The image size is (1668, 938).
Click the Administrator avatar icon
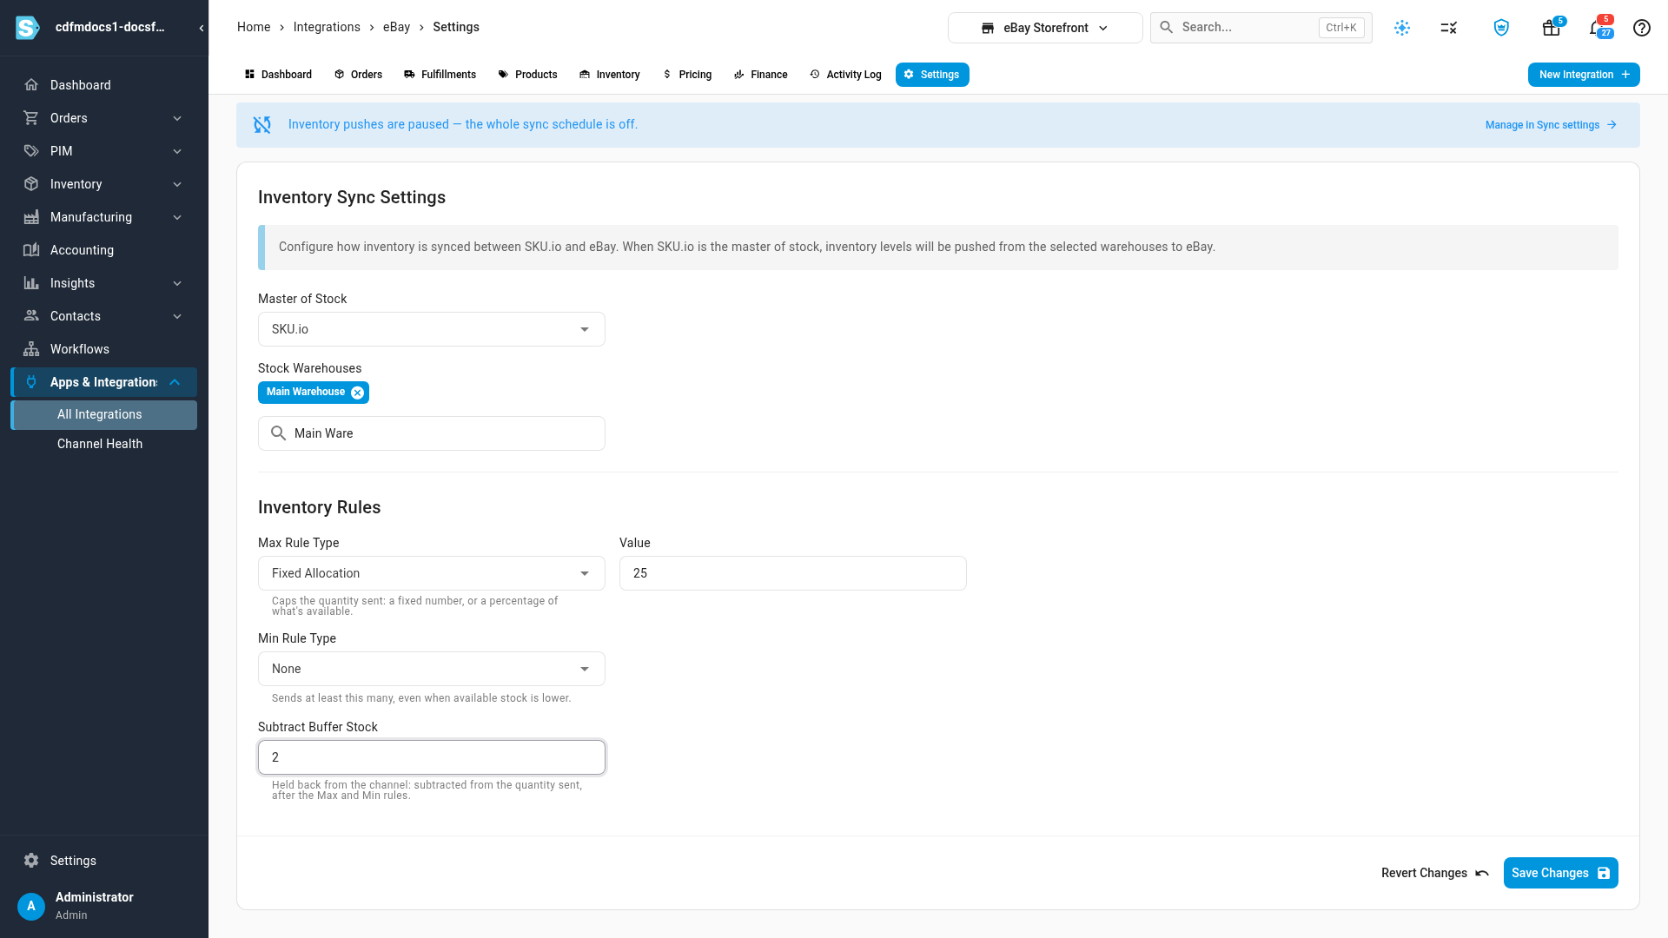31,906
